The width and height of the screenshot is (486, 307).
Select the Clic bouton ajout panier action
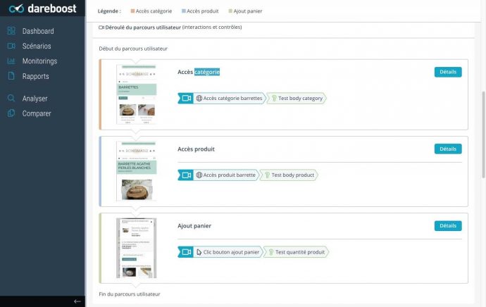point(228,252)
